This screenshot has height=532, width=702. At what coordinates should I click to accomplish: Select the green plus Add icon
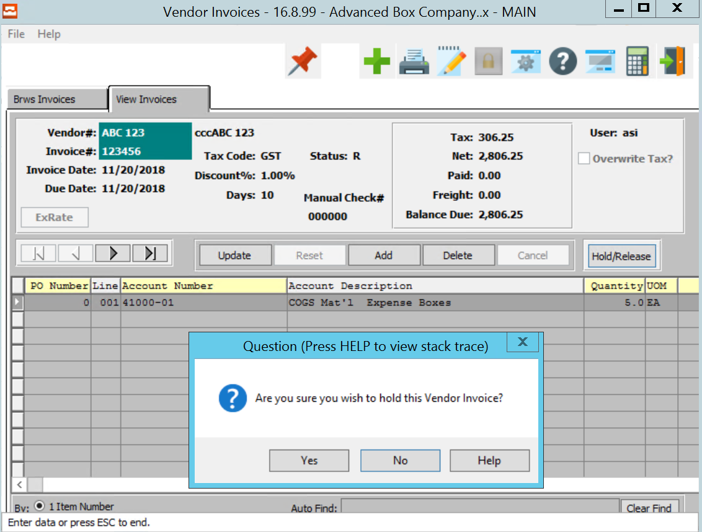click(x=376, y=61)
